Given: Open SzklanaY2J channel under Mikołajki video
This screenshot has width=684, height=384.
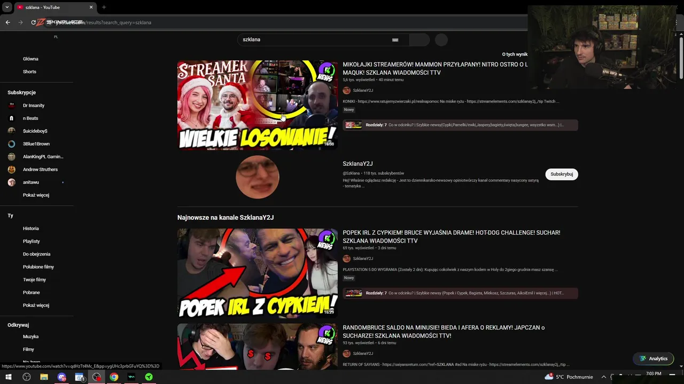Looking at the screenshot, I should [x=363, y=91].
